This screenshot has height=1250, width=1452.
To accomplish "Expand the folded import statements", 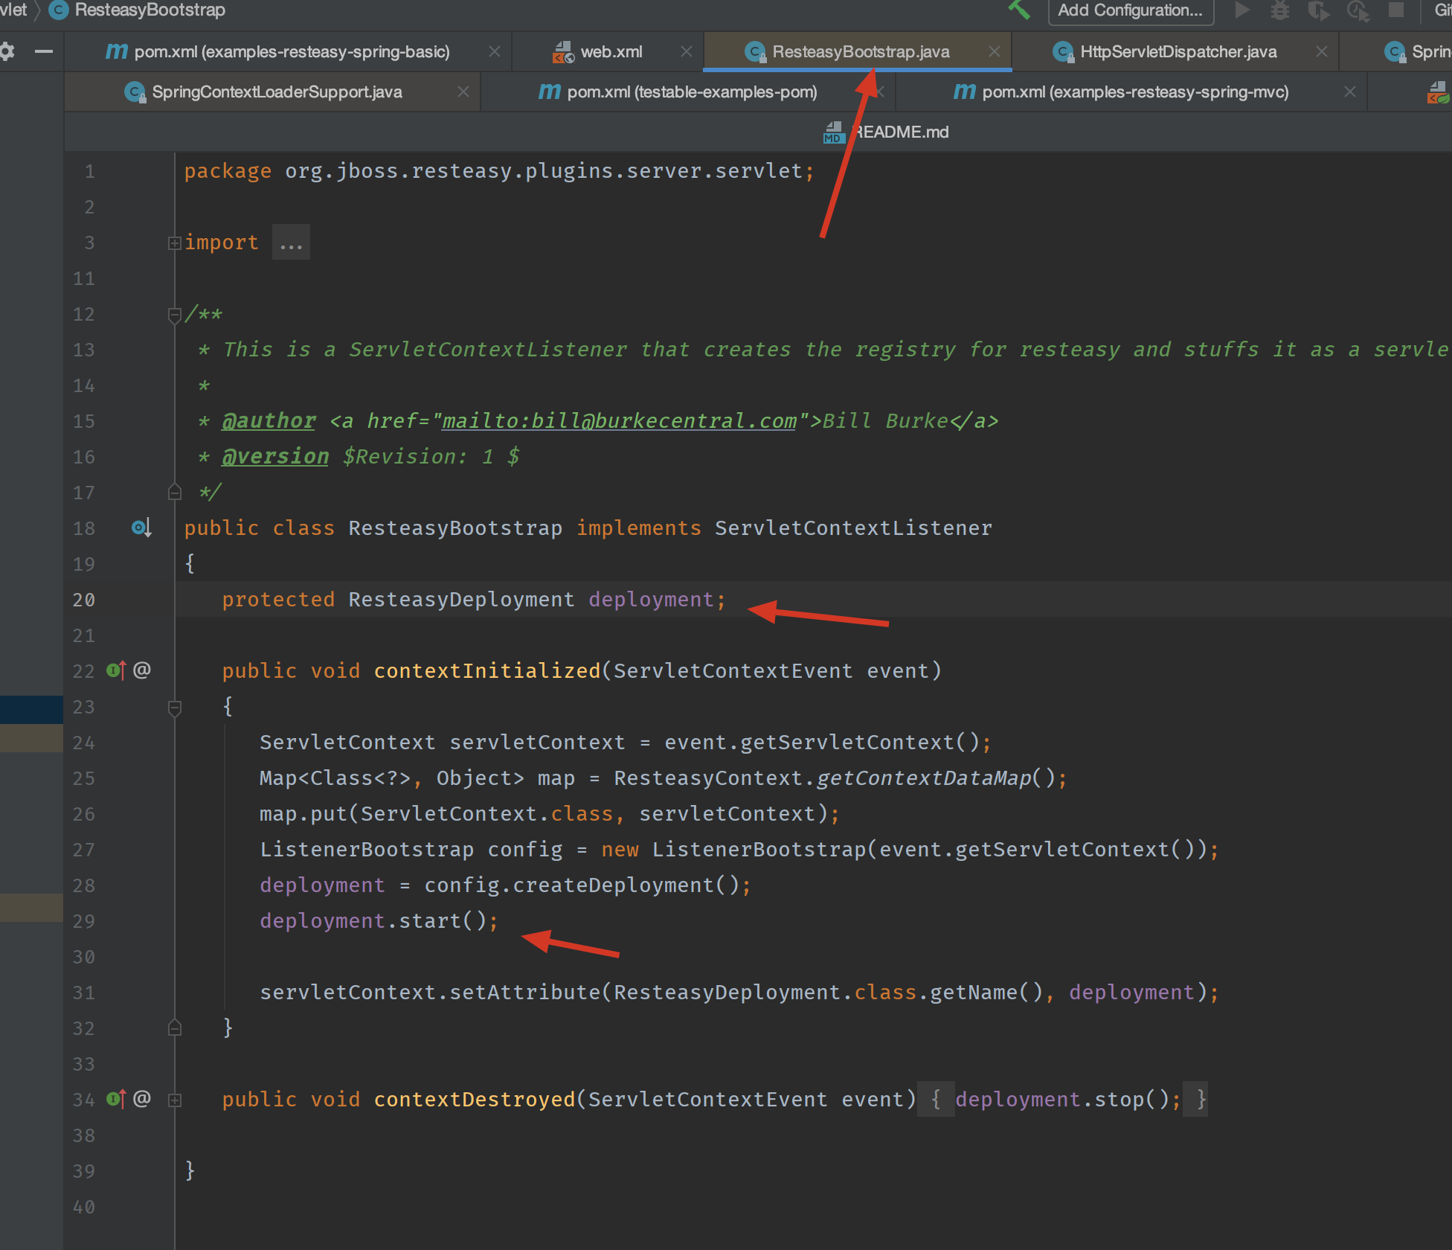I will click(x=175, y=243).
